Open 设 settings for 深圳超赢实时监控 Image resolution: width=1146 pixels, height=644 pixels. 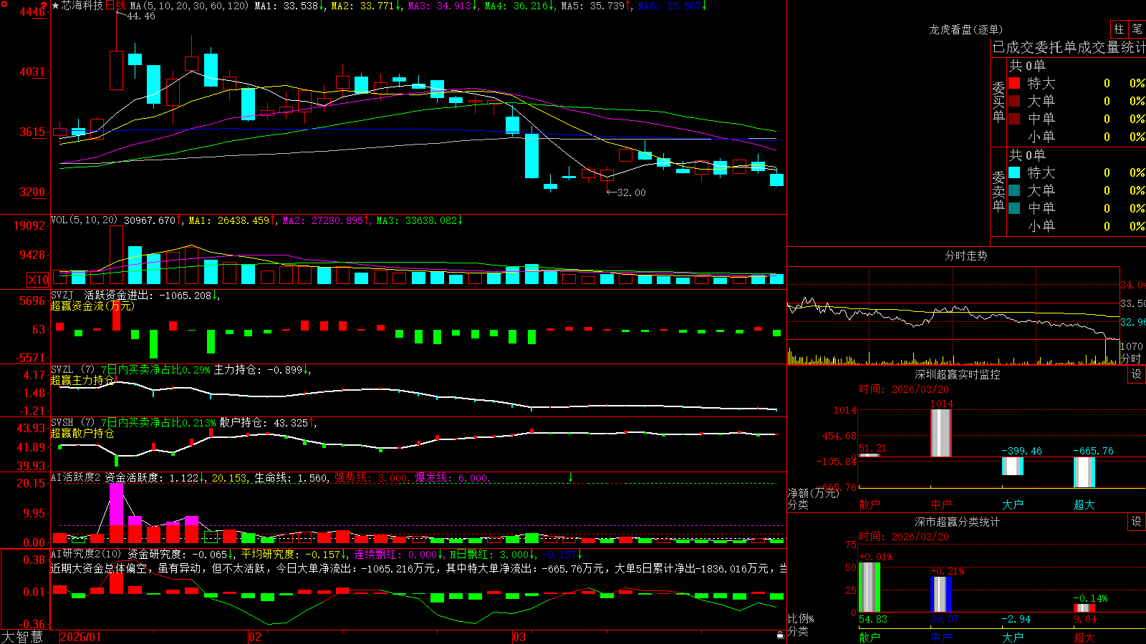tap(1137, 375)
